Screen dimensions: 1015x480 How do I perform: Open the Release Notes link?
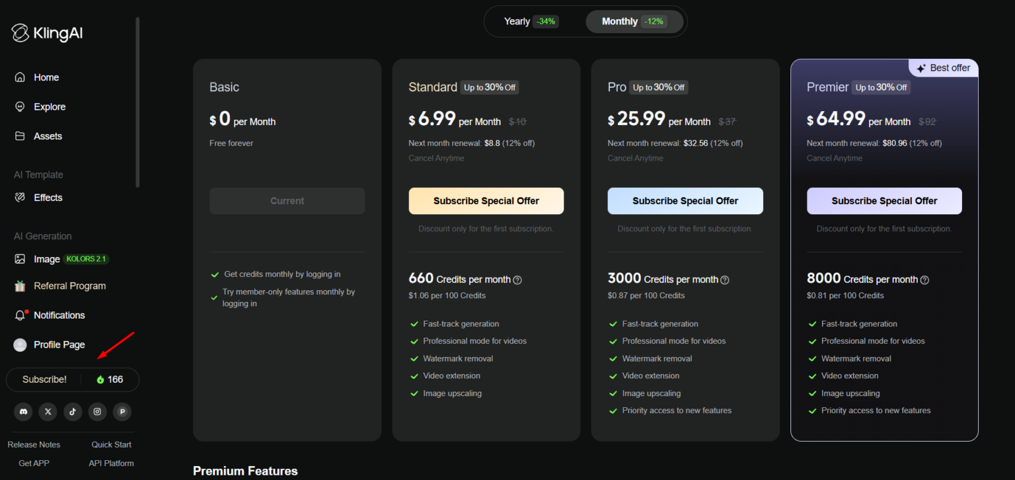[x=34, y=445]
